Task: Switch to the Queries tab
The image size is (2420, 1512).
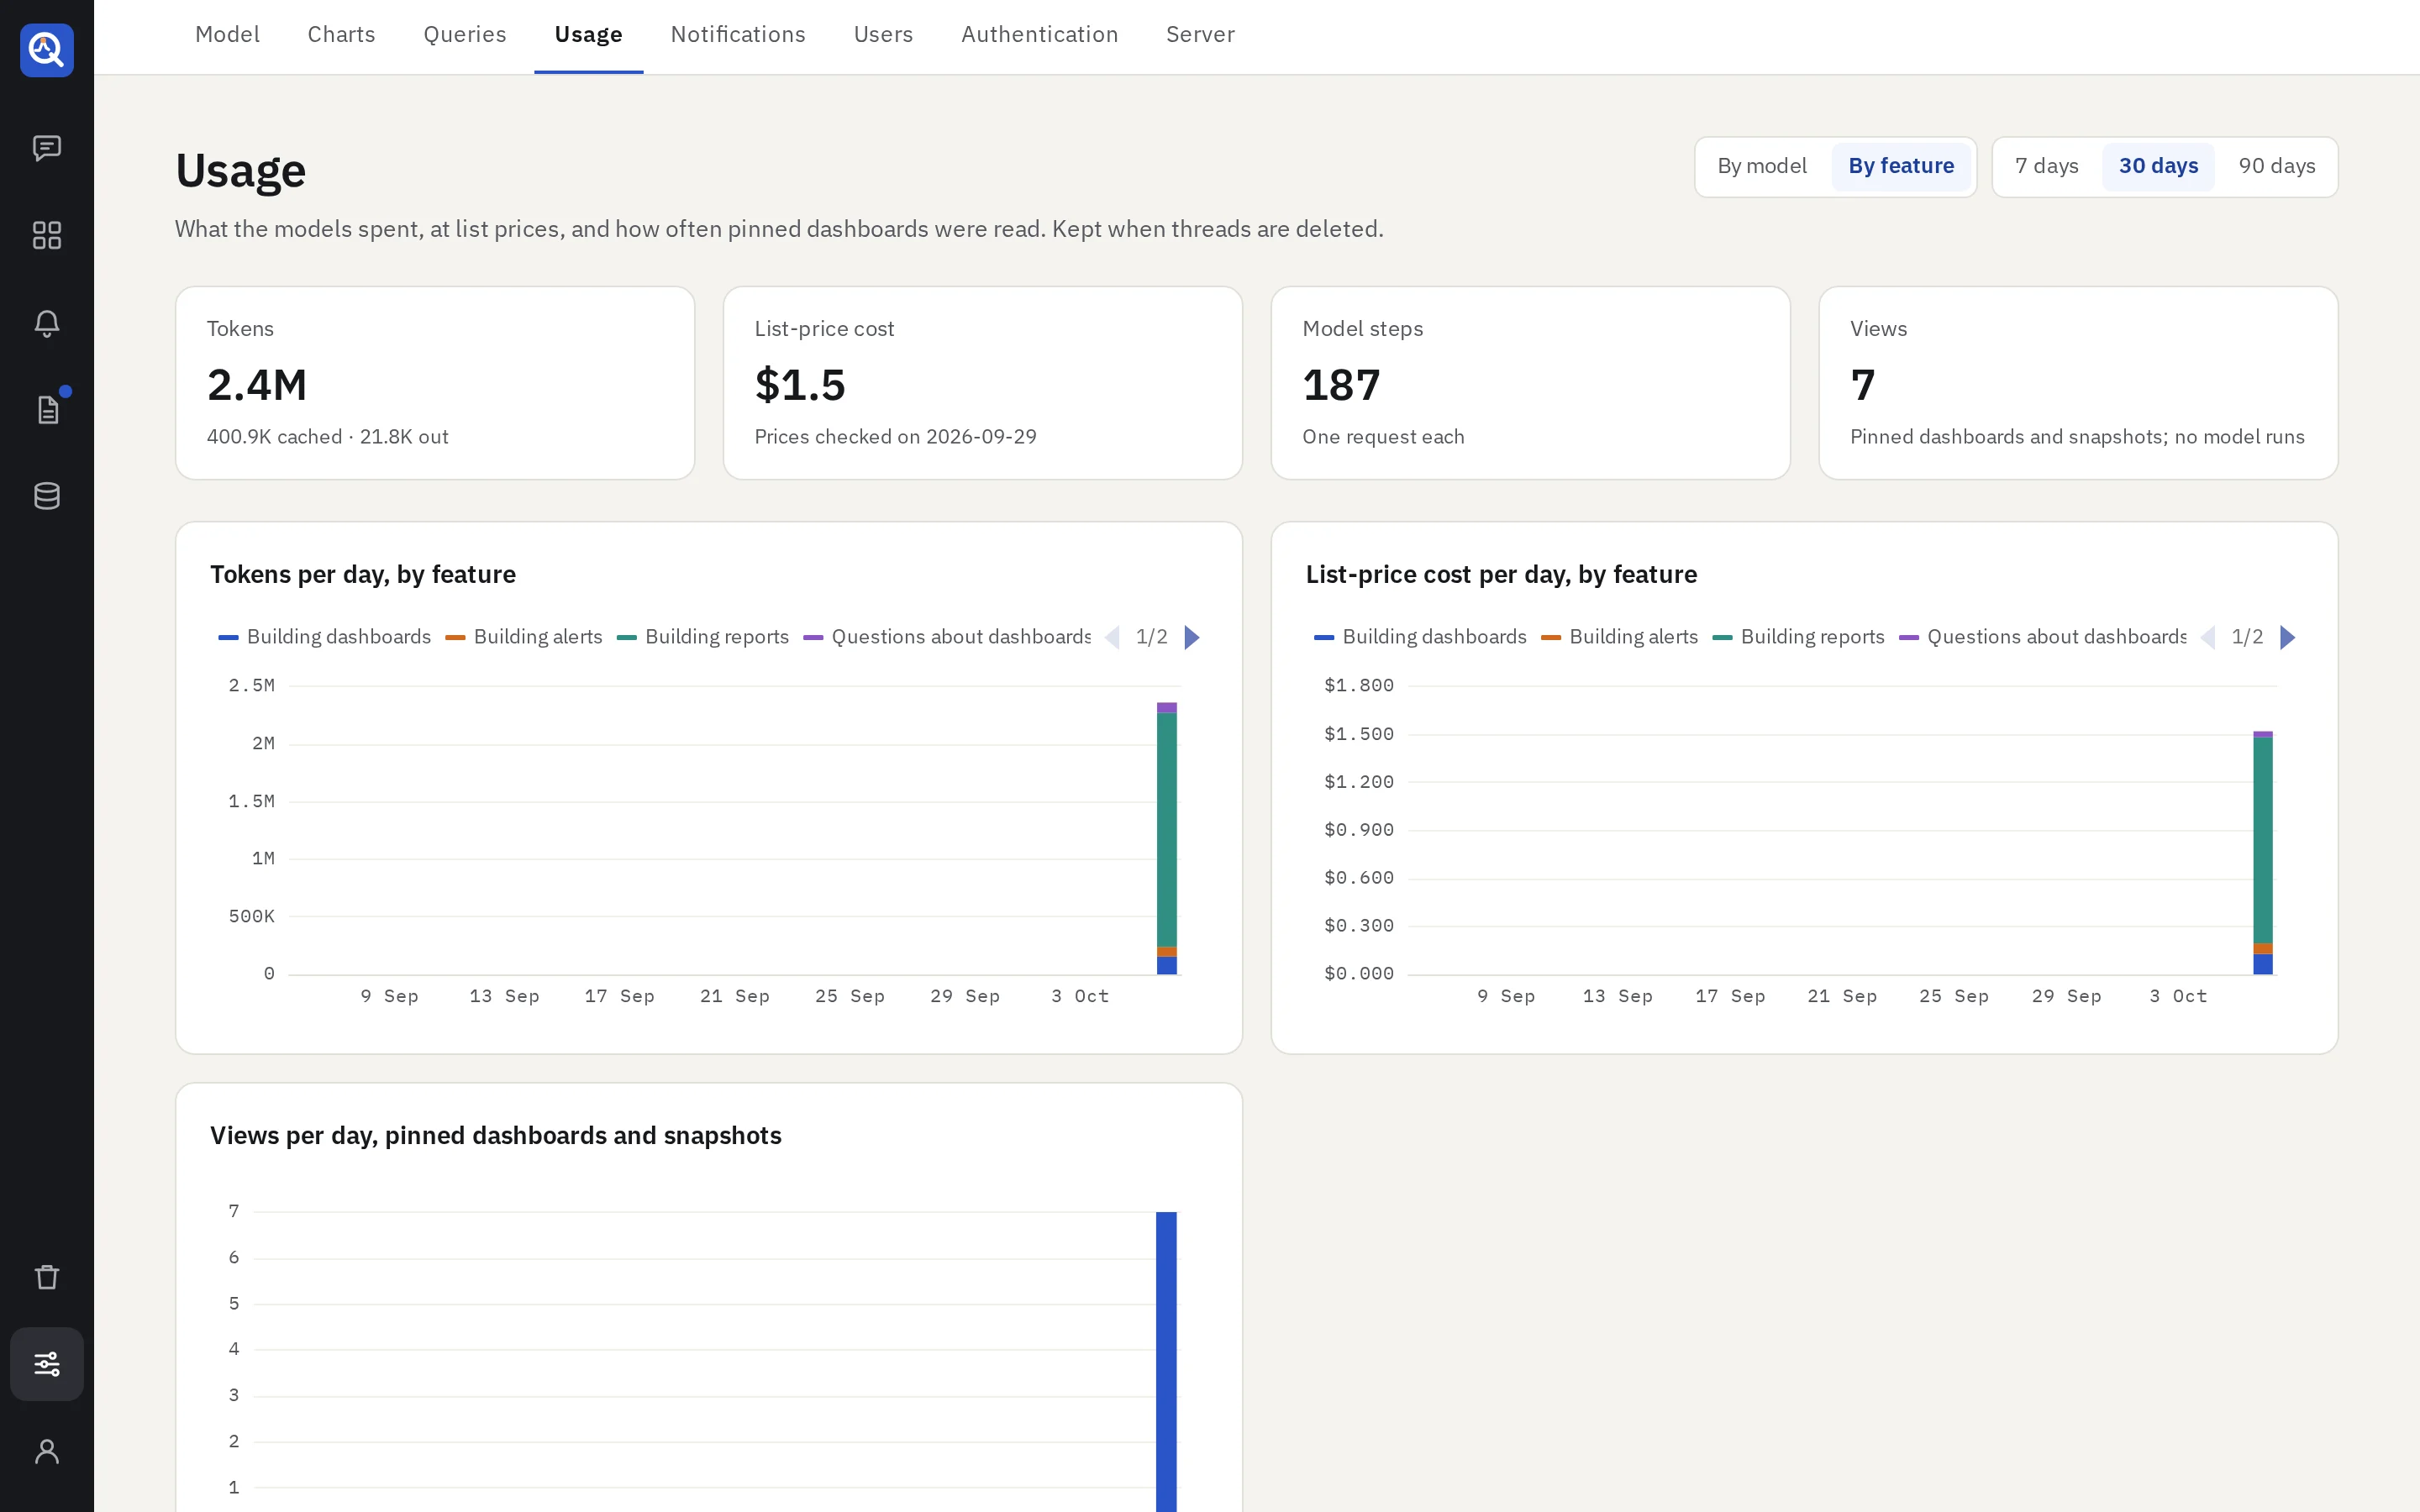Action: (465, 35)
